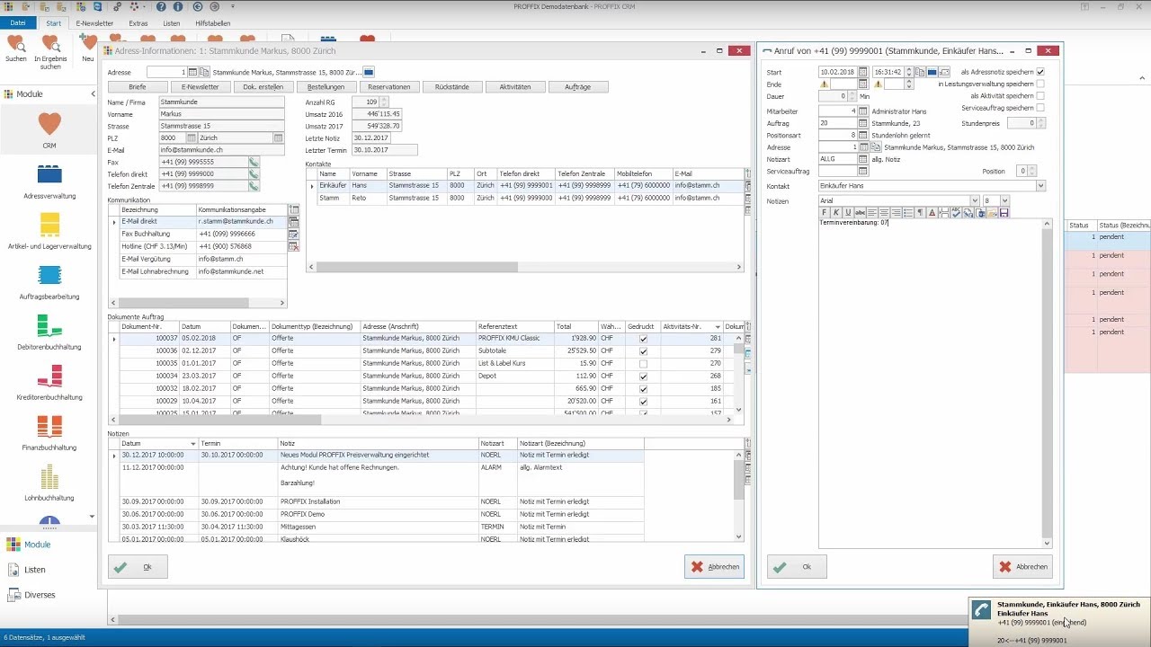Check 'in Leistungsverwaltung speichern'
The height and width of the screenshot is (647, 1151).
coord(1040,84)
